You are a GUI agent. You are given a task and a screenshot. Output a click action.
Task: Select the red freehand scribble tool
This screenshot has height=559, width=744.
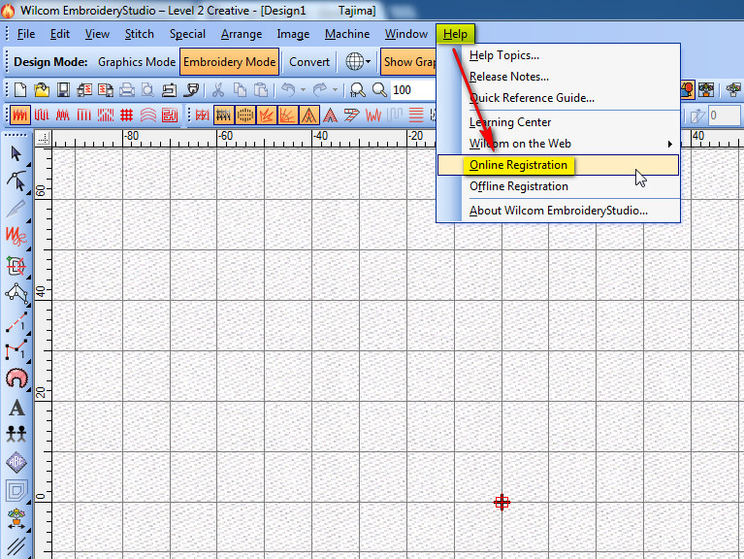tap(16, 236)
